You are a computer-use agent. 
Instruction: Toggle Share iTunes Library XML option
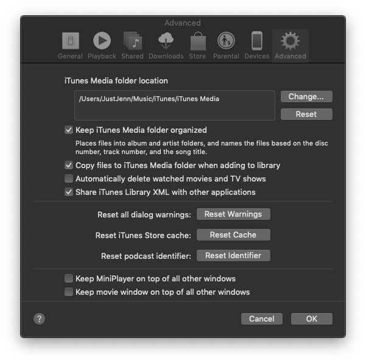point(69,192)
